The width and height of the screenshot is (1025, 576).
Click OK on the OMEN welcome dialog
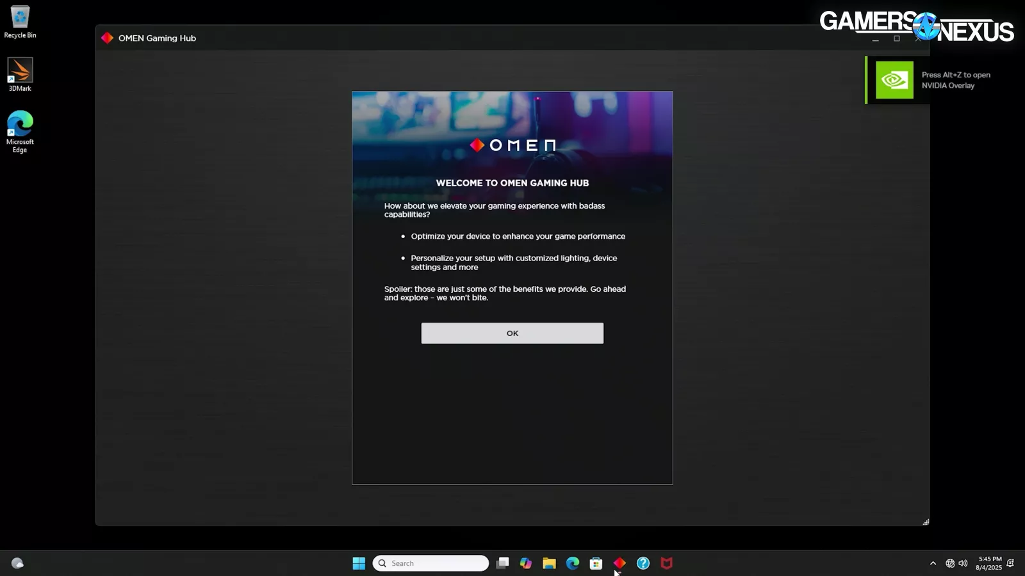tap(512, 333)
